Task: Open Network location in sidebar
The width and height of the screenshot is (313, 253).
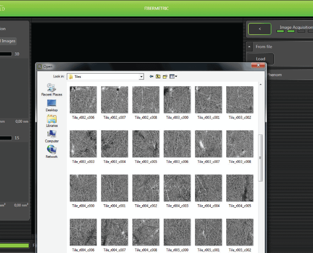Action: point(52,152)
